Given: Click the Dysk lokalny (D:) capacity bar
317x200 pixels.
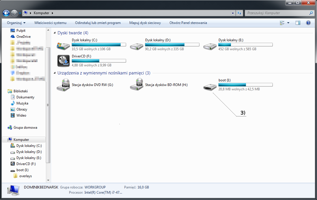Looking at the screenshot, I should tap(172, 45).
